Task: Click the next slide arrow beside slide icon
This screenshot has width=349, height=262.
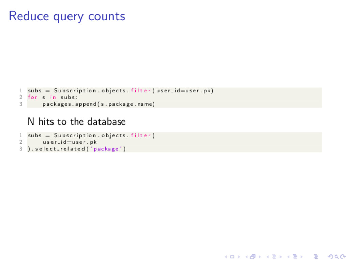Action: pos(239,257)
